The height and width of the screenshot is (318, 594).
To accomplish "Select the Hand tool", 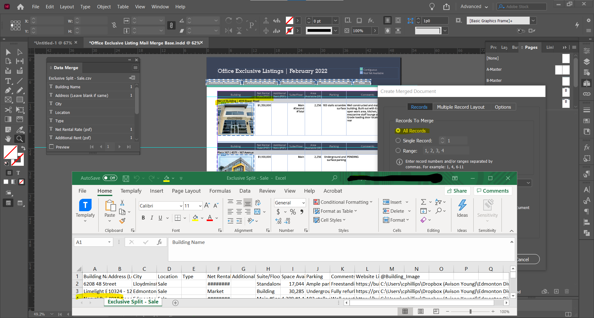I will coord(8,139).
